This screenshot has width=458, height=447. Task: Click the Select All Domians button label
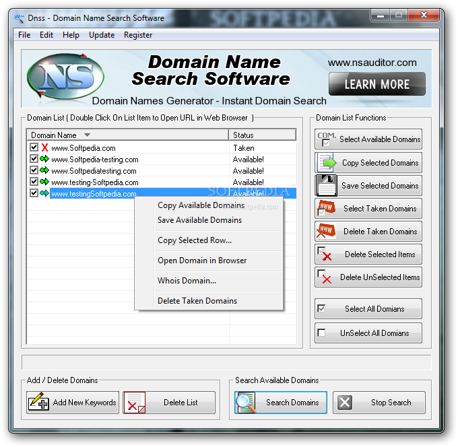click(374, 308)
